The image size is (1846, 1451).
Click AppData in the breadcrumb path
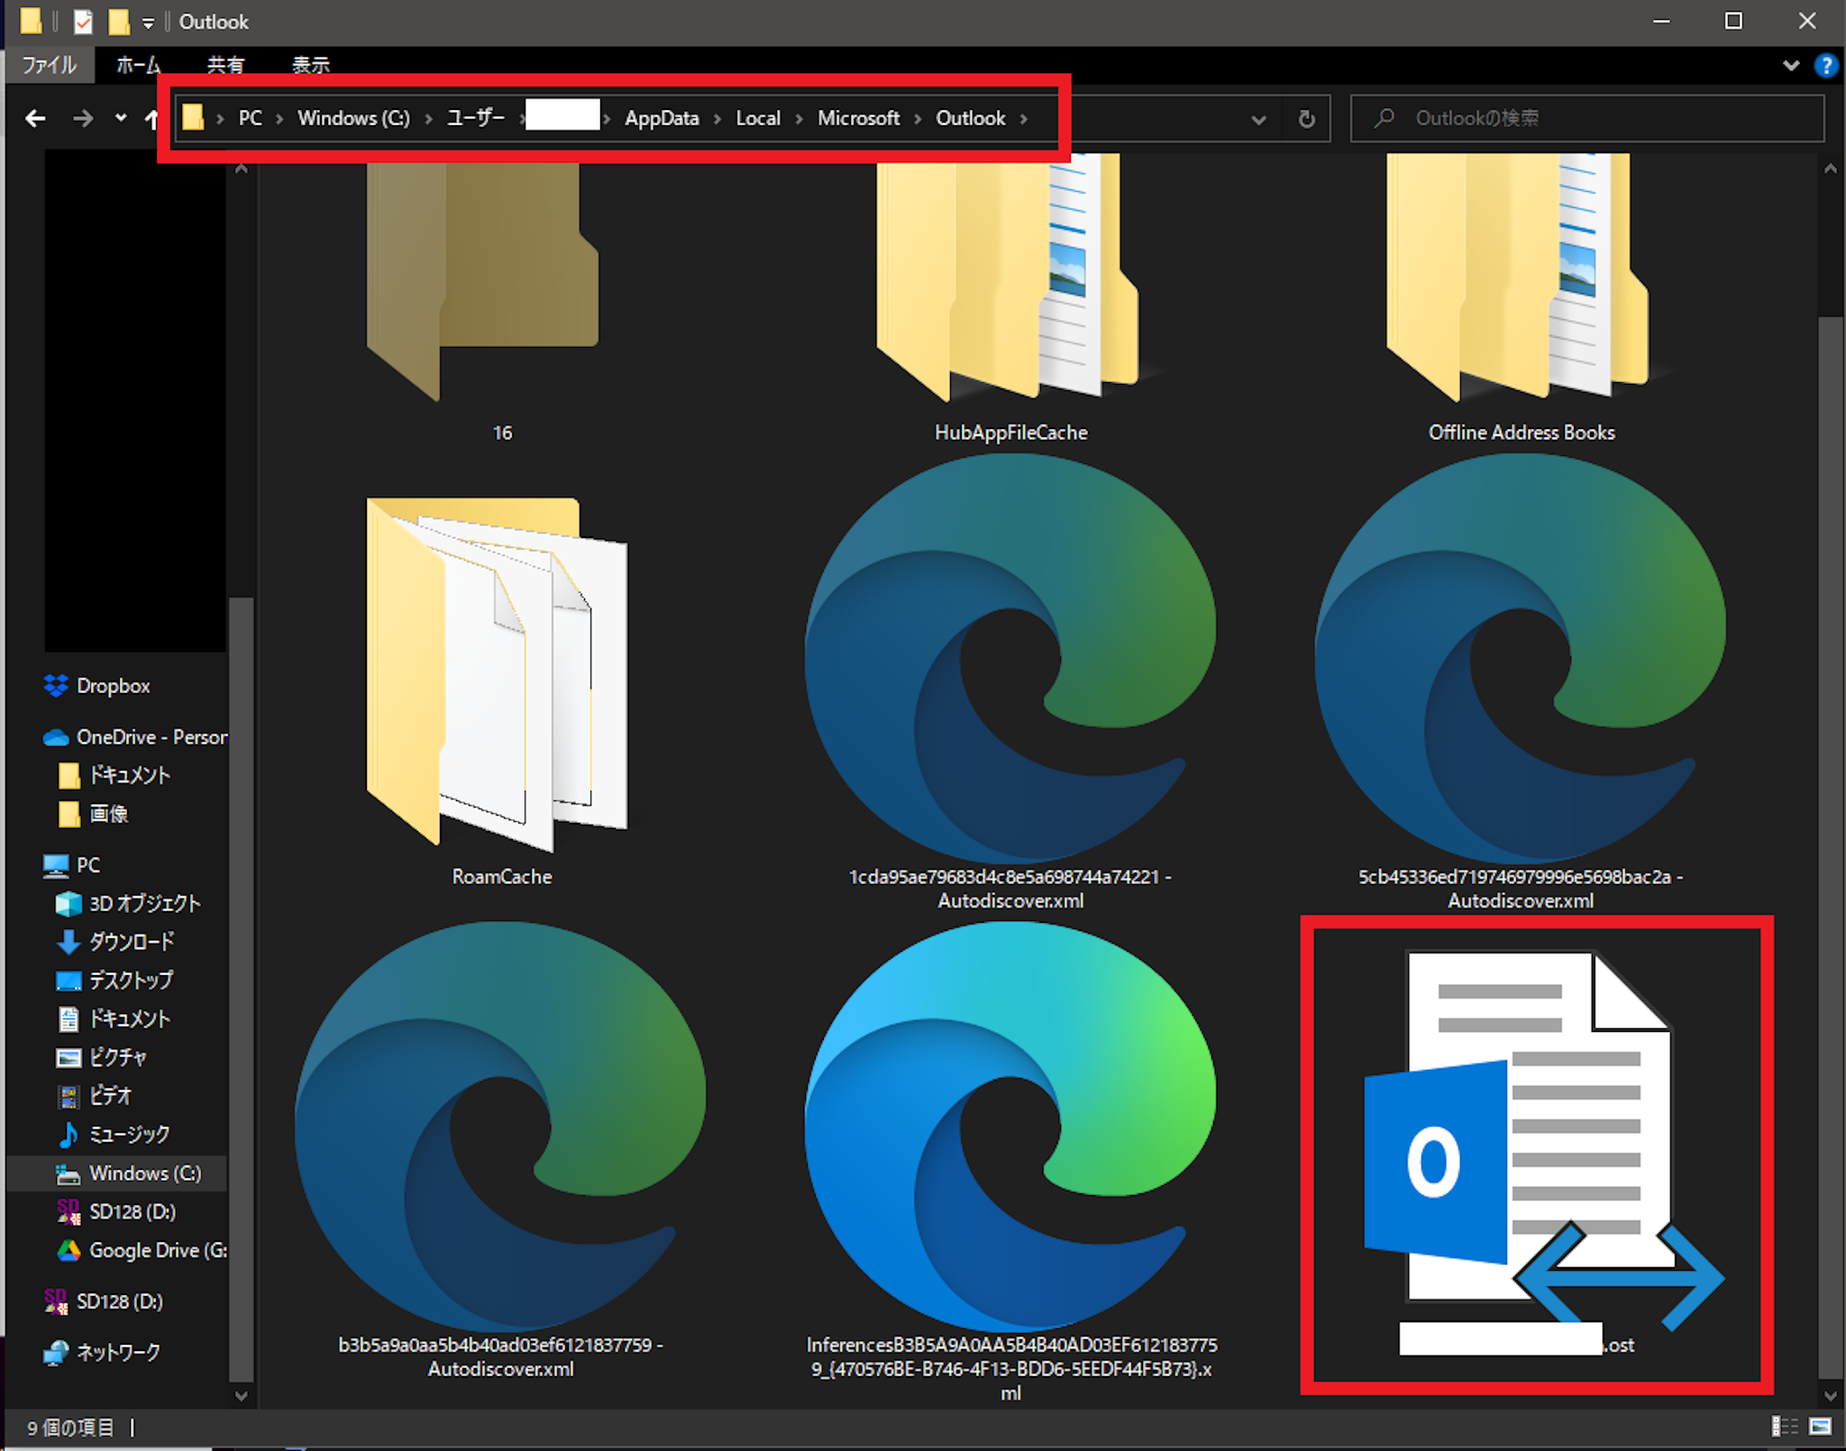(x=662, y=118)
